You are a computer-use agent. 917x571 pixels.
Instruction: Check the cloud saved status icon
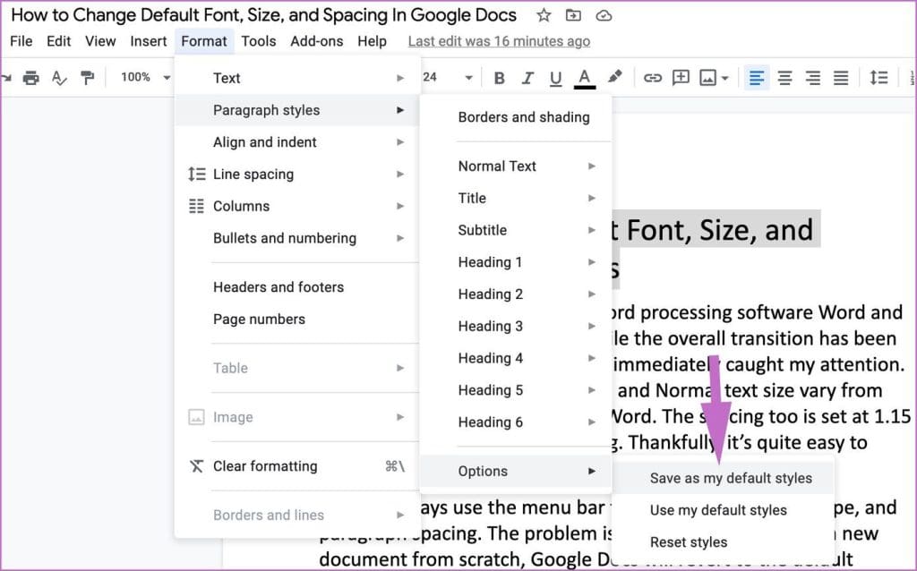(604, 15)
